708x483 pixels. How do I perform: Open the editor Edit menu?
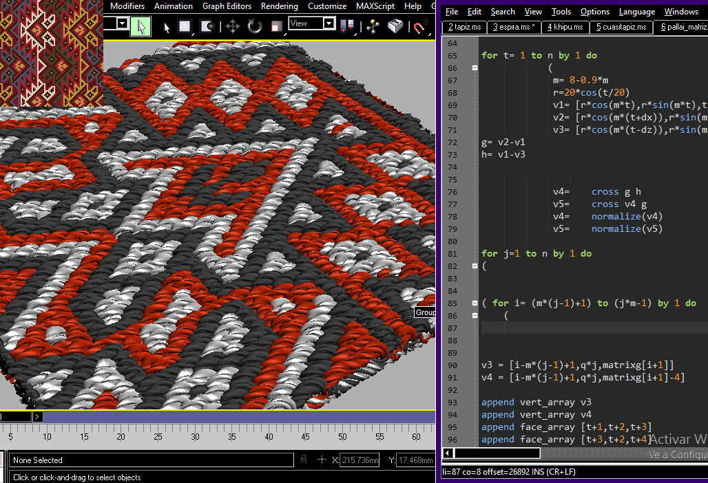click(474, 12)
